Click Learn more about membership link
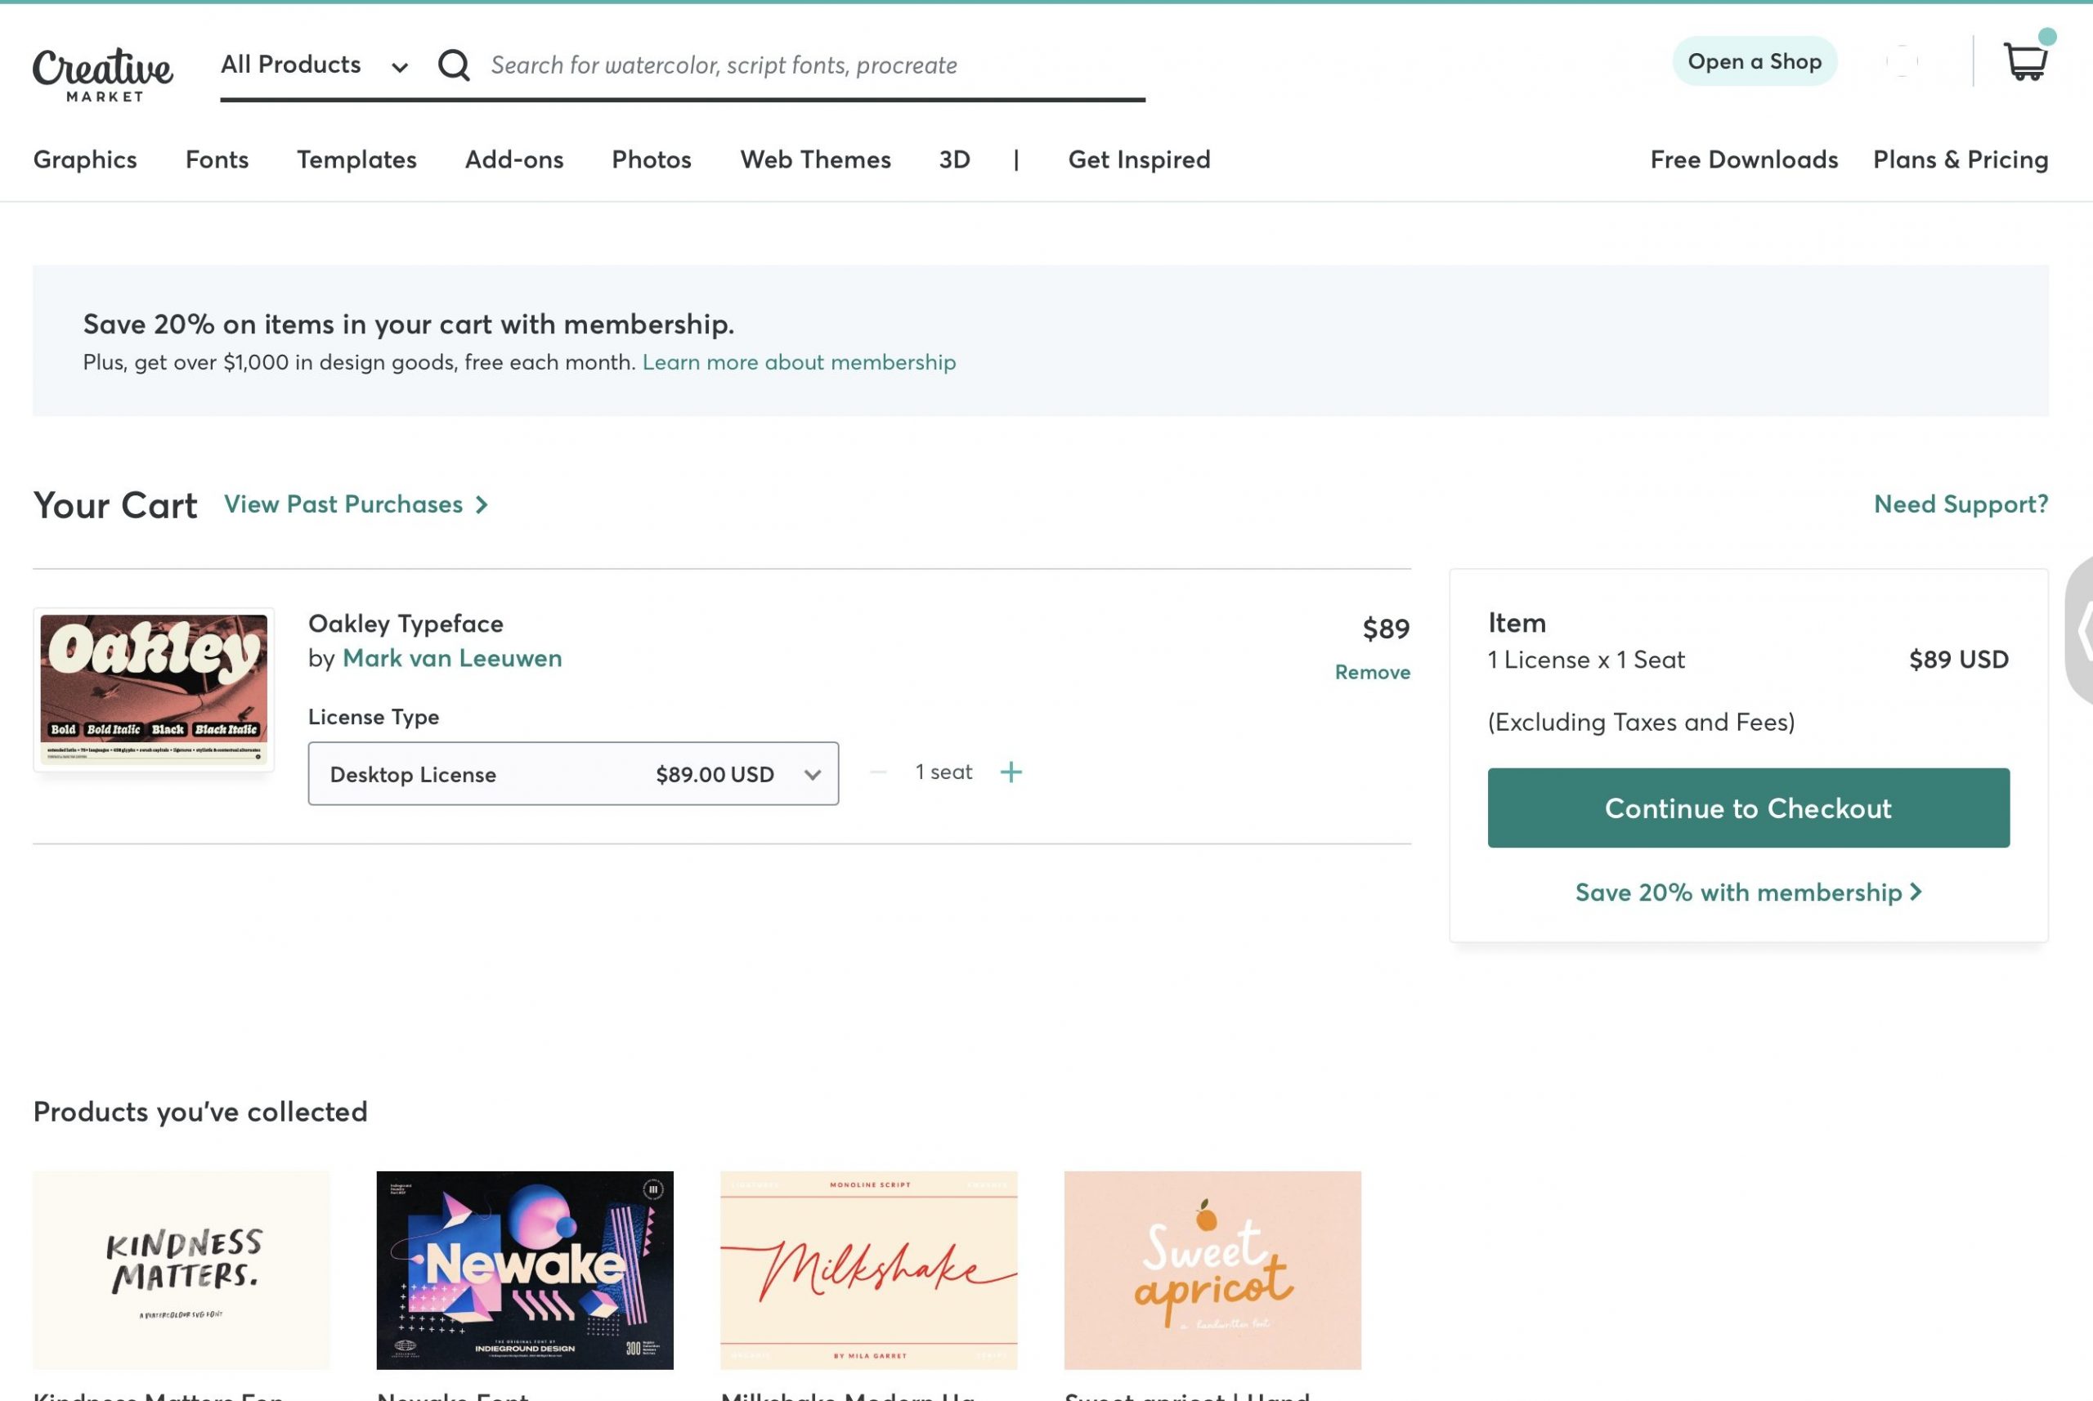 [800, 360]
